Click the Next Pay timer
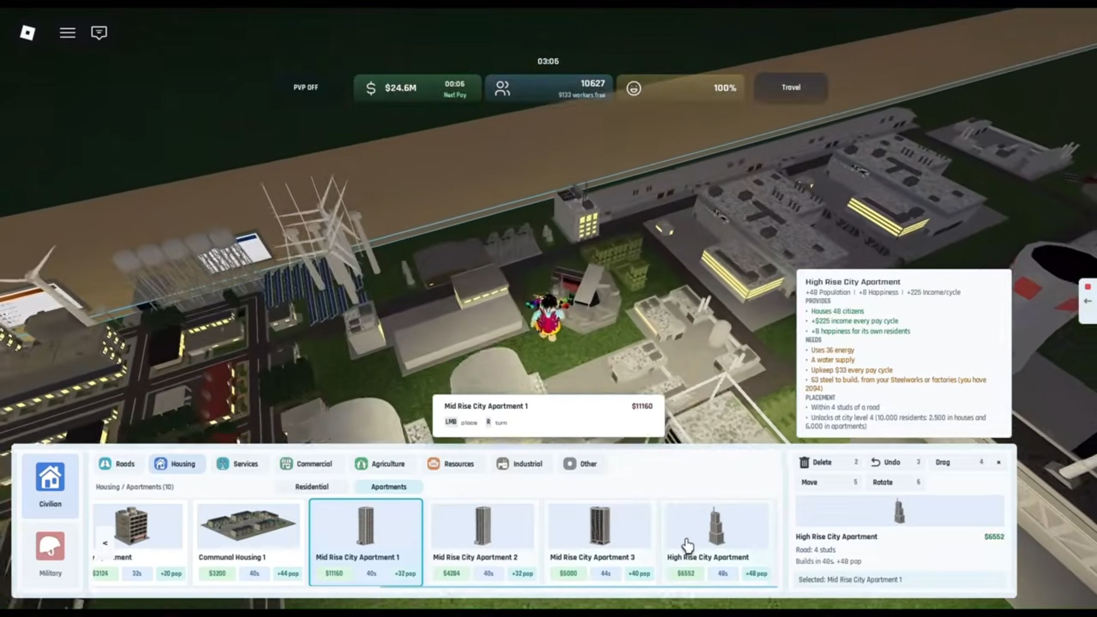This screenshot has height=617, width=1097. coord(455,89)
